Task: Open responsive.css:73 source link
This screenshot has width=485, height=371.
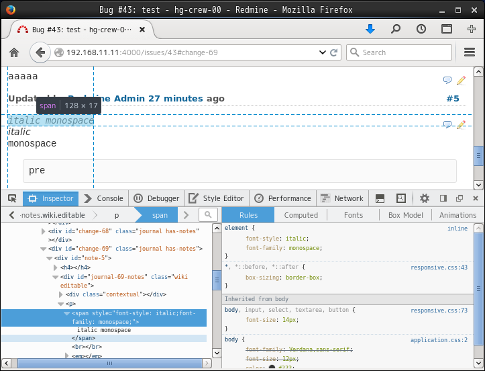Action: (439, 311)
